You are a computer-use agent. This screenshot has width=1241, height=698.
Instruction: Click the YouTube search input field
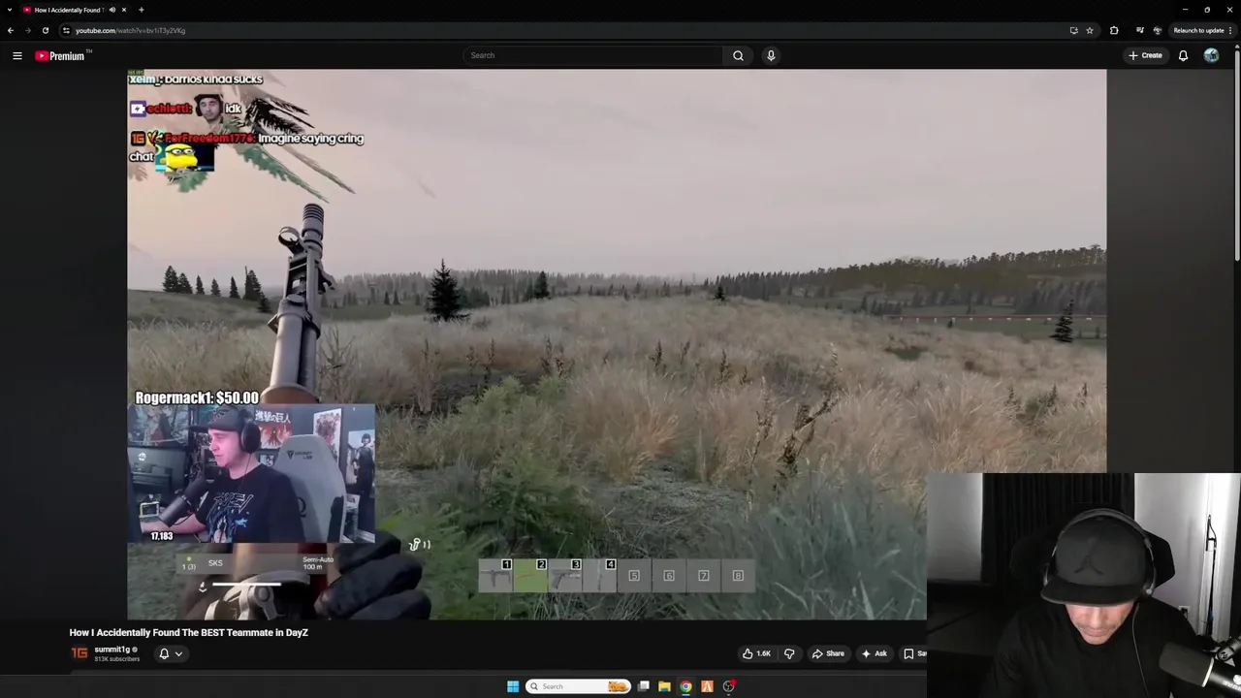click(592, 55)
